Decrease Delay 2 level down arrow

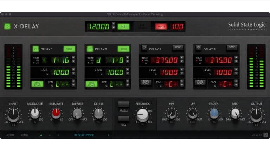tap(128, 73)
